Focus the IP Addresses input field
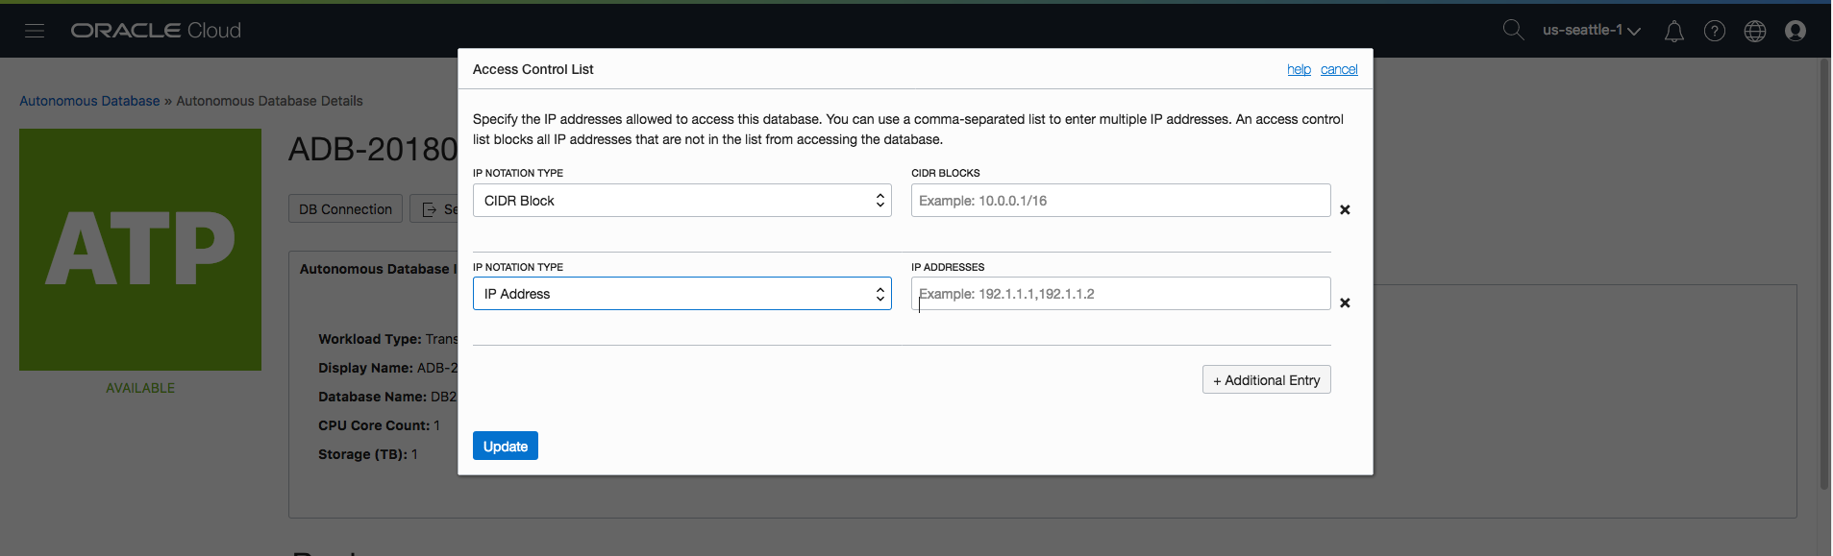The width and height of the screenshot is (1833, 556). [x=1120, y=294]
